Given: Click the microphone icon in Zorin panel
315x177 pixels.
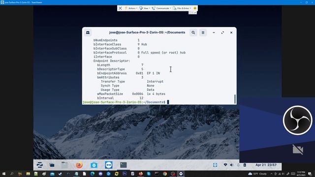Looking at the screenshot, I should (238, 165).
